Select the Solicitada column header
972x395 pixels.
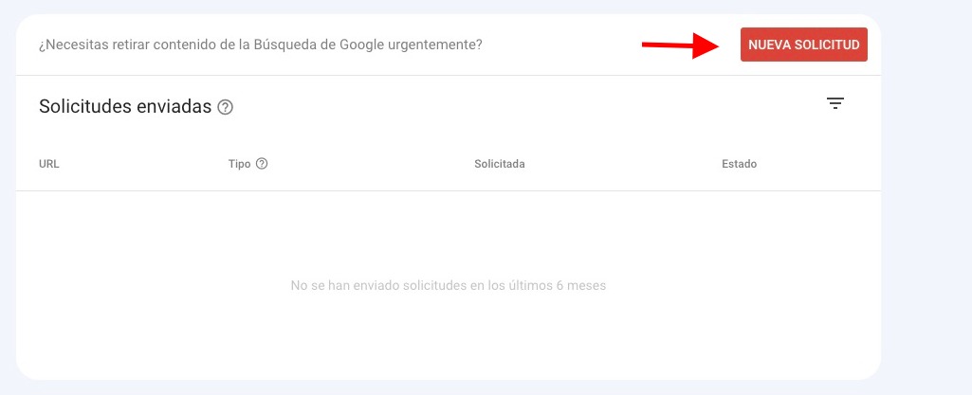tap(500, 164)
